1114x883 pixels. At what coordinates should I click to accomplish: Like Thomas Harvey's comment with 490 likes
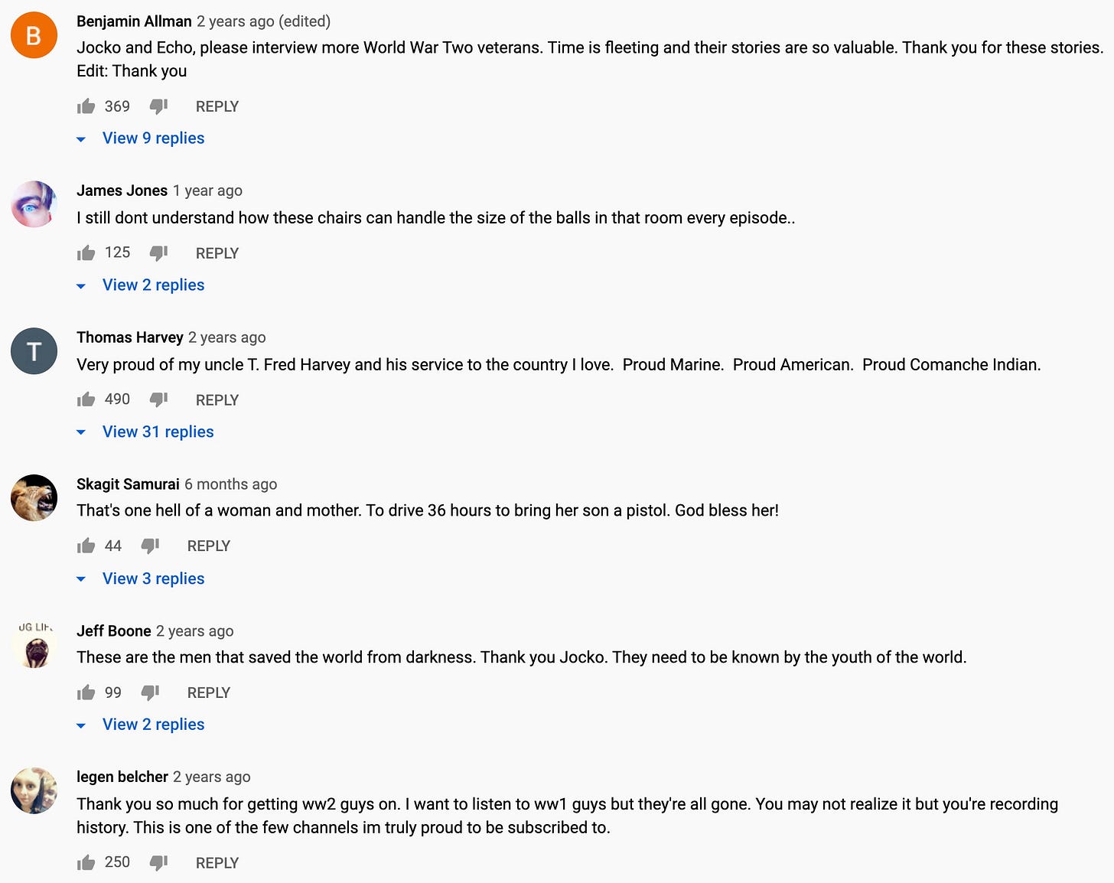[x=86, y=399]
